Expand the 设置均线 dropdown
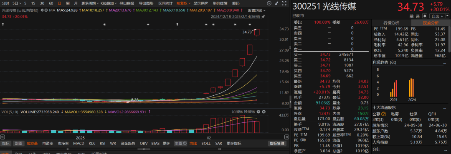451x154 pixels. 257,10
